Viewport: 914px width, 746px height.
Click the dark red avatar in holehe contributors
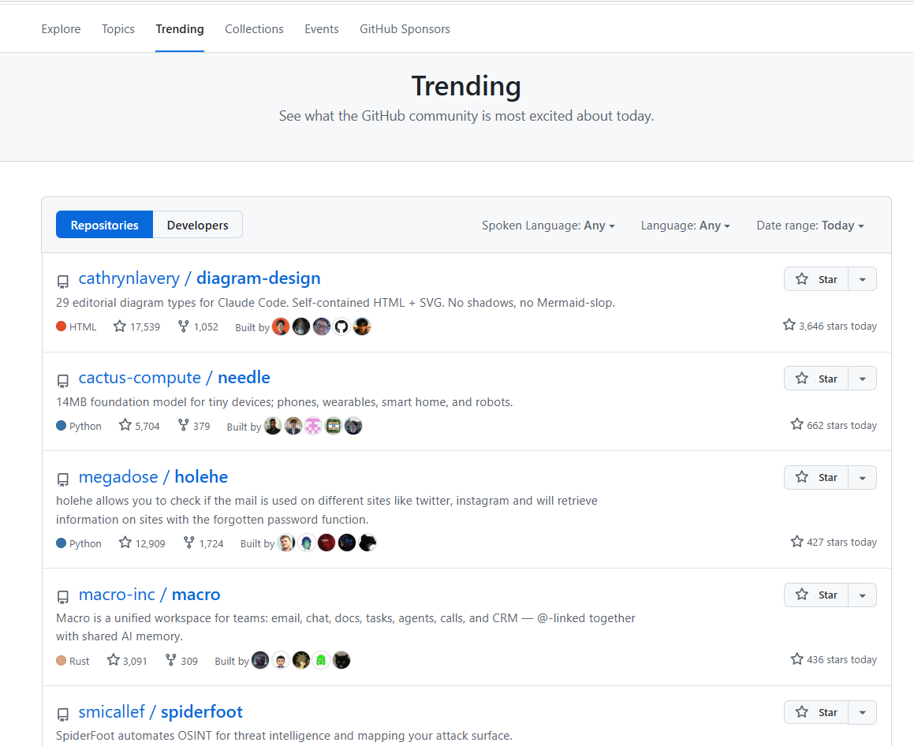click(326, 543)
